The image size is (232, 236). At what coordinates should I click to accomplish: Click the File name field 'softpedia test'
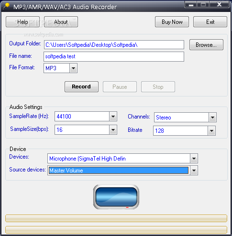click(x=114, y=56)
